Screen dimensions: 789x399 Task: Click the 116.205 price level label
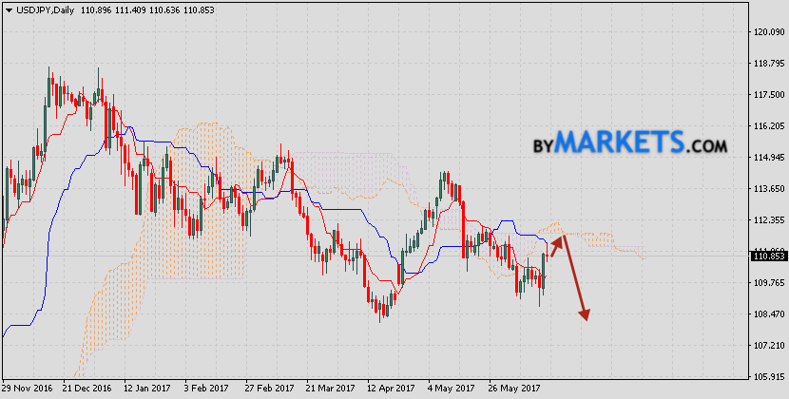[x=768, y=126]
